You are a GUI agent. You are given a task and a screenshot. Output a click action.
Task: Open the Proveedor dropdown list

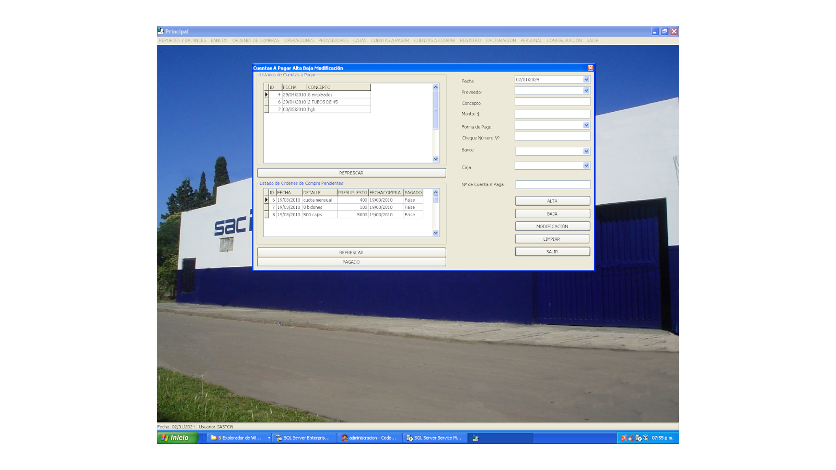(586, 91)
